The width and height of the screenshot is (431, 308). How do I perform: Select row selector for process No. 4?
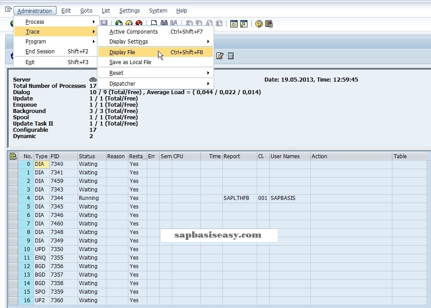(13, 198)
